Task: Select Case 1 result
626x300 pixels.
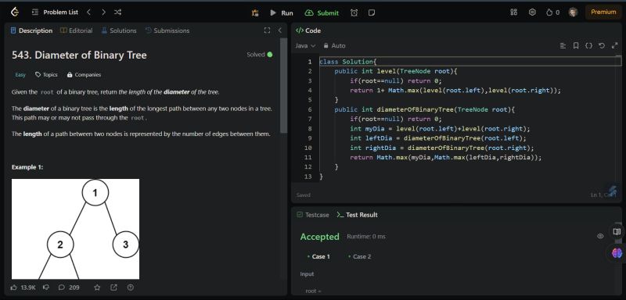Action: point(318,256)
